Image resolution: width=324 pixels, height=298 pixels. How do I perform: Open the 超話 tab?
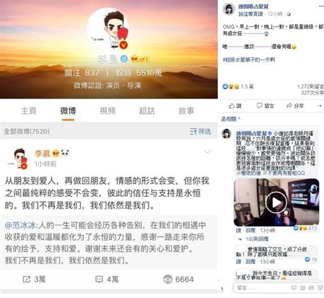(147, 111)
